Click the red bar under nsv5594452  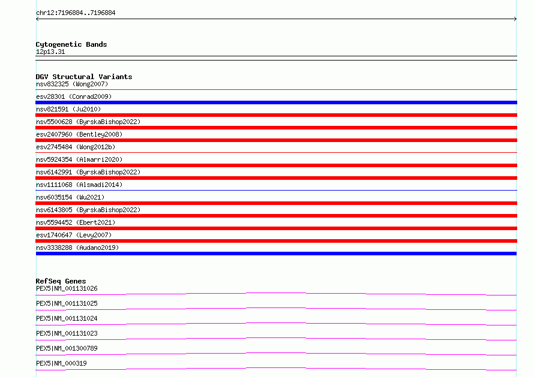276,228
